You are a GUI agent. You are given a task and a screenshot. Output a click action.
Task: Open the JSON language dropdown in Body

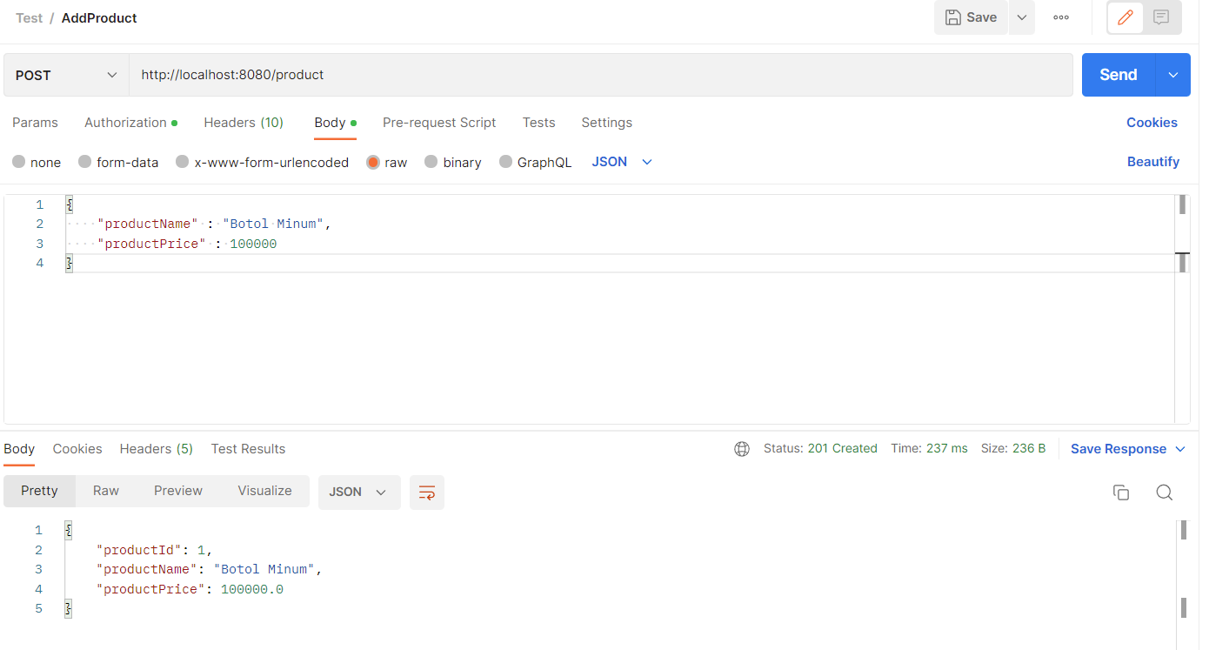click(621, 162)
